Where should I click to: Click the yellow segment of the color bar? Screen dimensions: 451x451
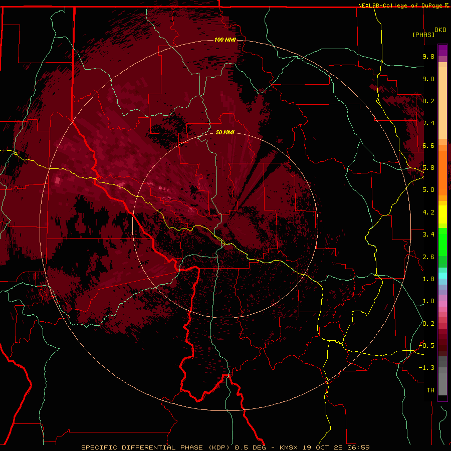442,214
